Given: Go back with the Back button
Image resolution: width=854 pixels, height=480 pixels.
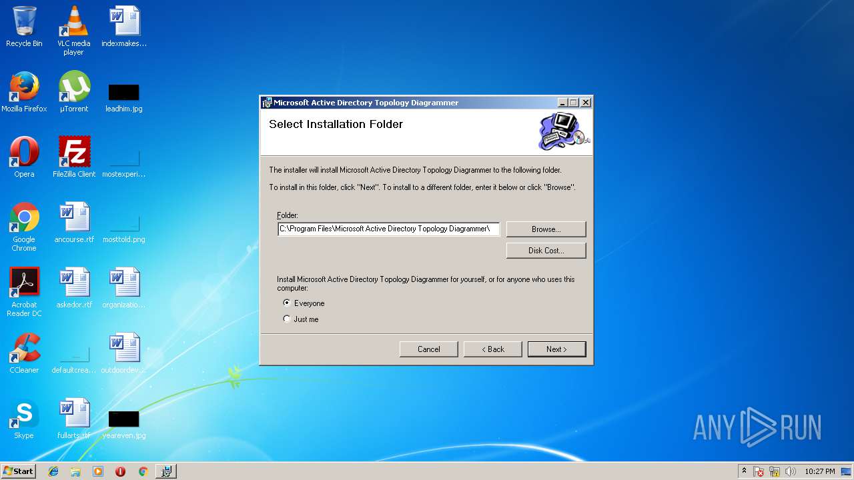Looking at the screenshot, I should click(x=493, y=349).
